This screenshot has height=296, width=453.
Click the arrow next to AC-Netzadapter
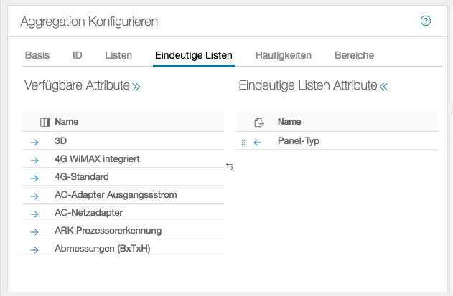(34, 214)
